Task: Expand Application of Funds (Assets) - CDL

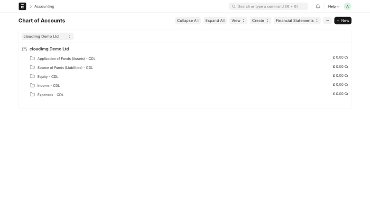Action: tap(66, 59)
